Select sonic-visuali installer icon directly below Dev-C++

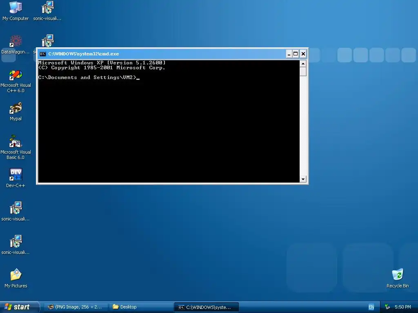pos(16,212)
